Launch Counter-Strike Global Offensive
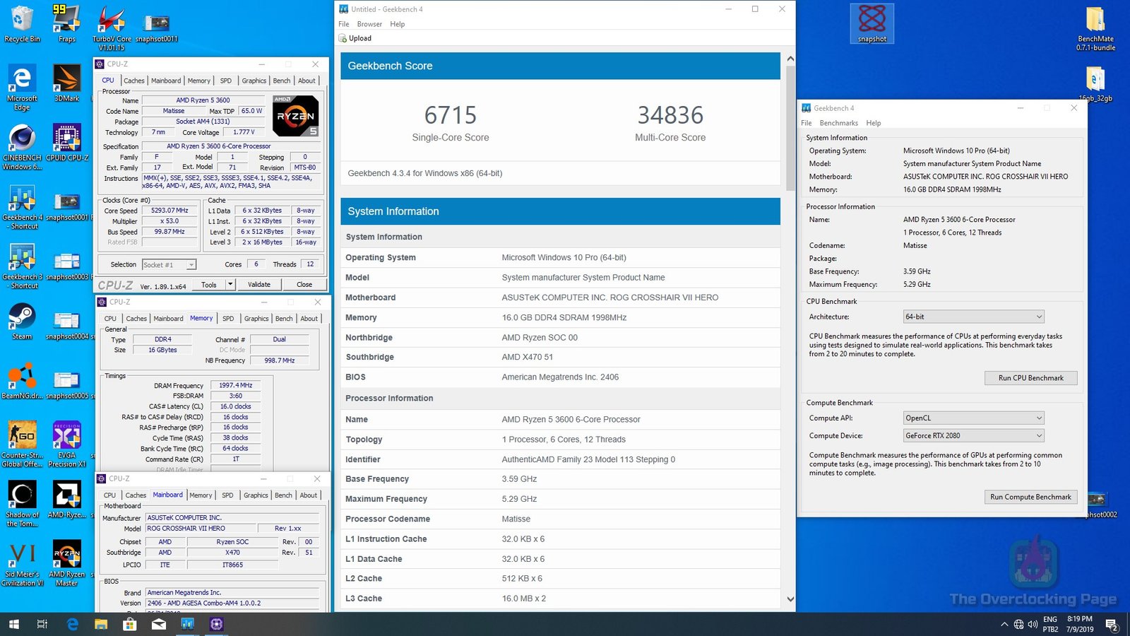The height and width of the screenshot is (636, 1130). (x=21, y=435)
